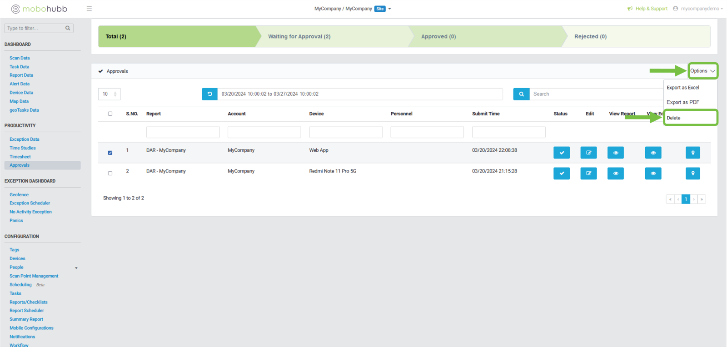Screen dimensions: 727x347
Task: Open the MyCompany site selector dropdown
Action: pyautogui.click(x=389, y=9)
